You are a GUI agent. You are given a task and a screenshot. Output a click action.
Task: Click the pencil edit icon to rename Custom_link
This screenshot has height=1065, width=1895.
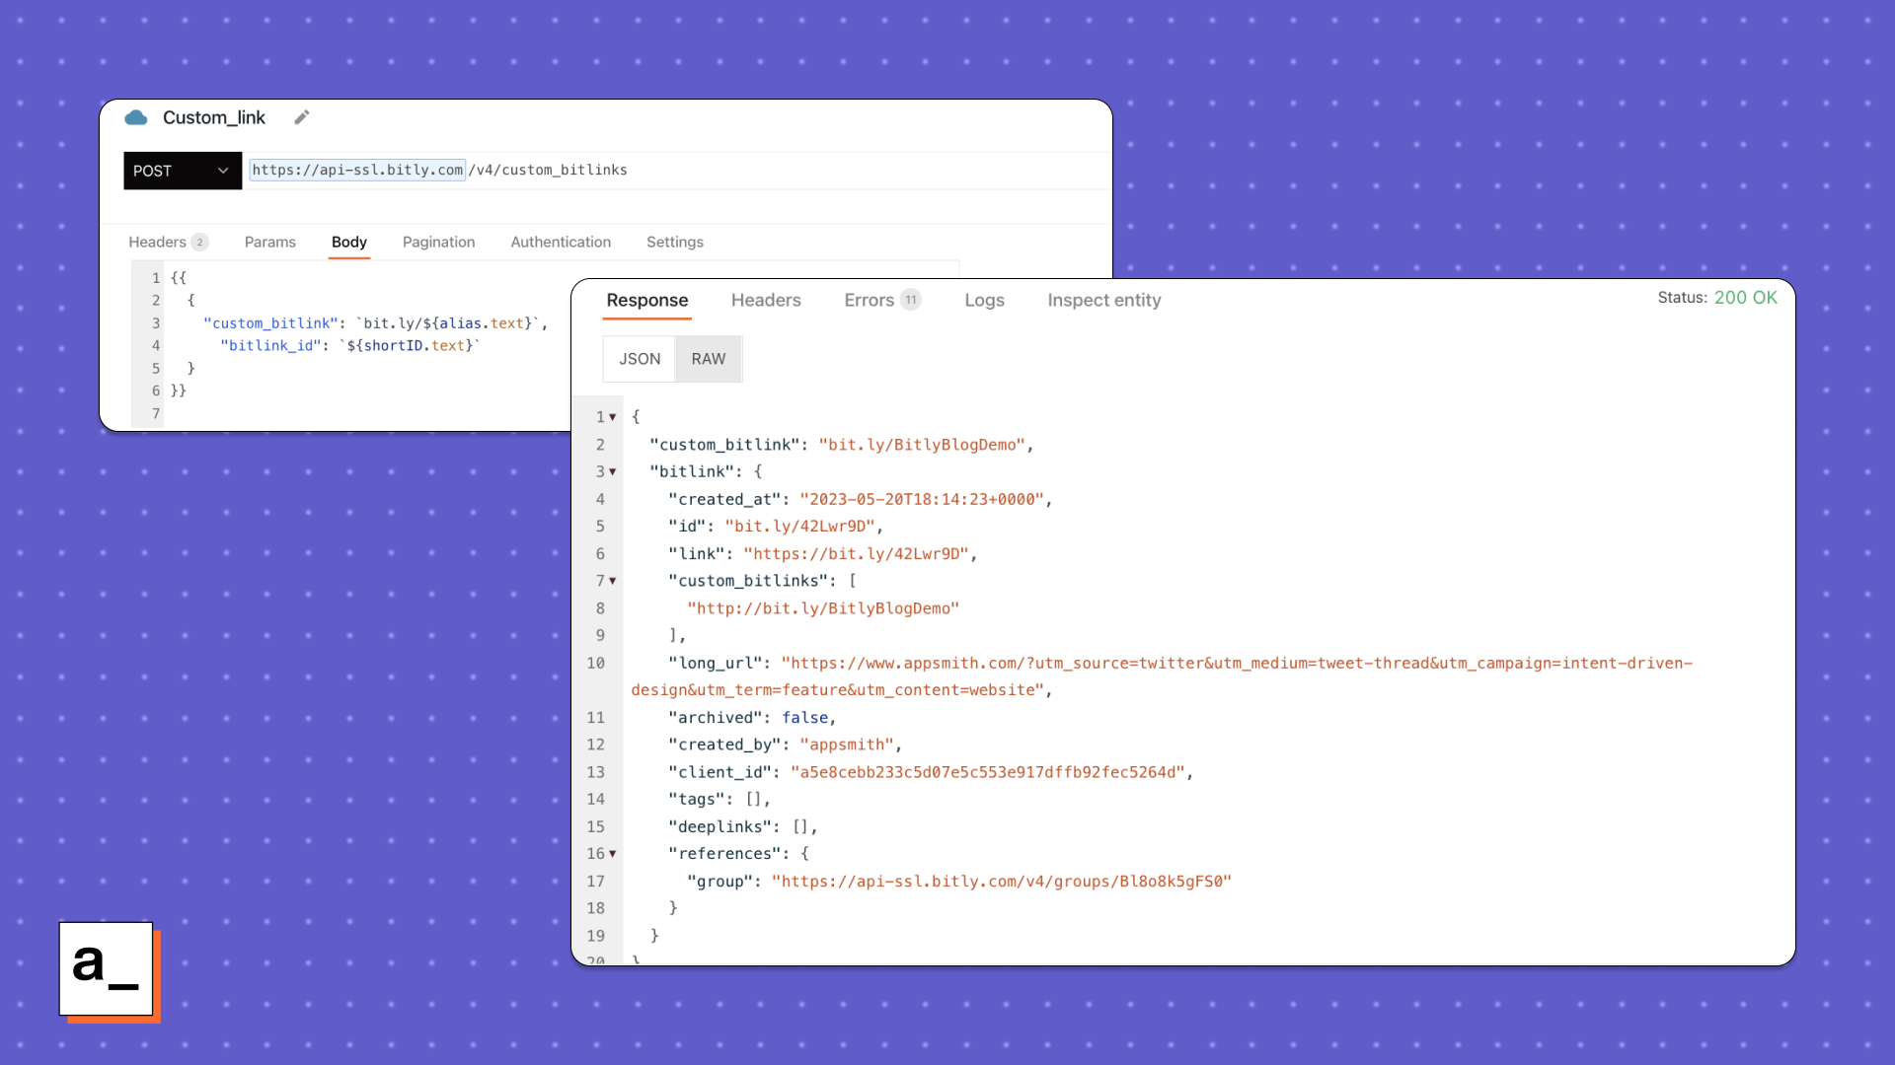tap(302, 117)
